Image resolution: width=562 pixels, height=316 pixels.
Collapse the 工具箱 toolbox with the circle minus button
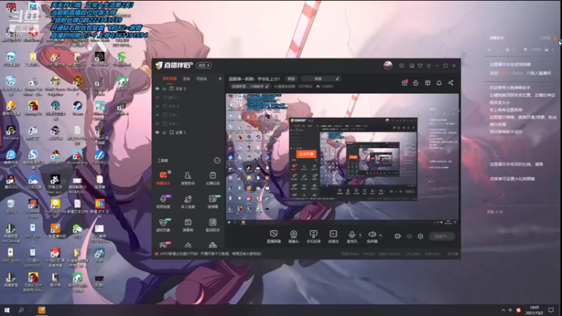tap(217, 161)
